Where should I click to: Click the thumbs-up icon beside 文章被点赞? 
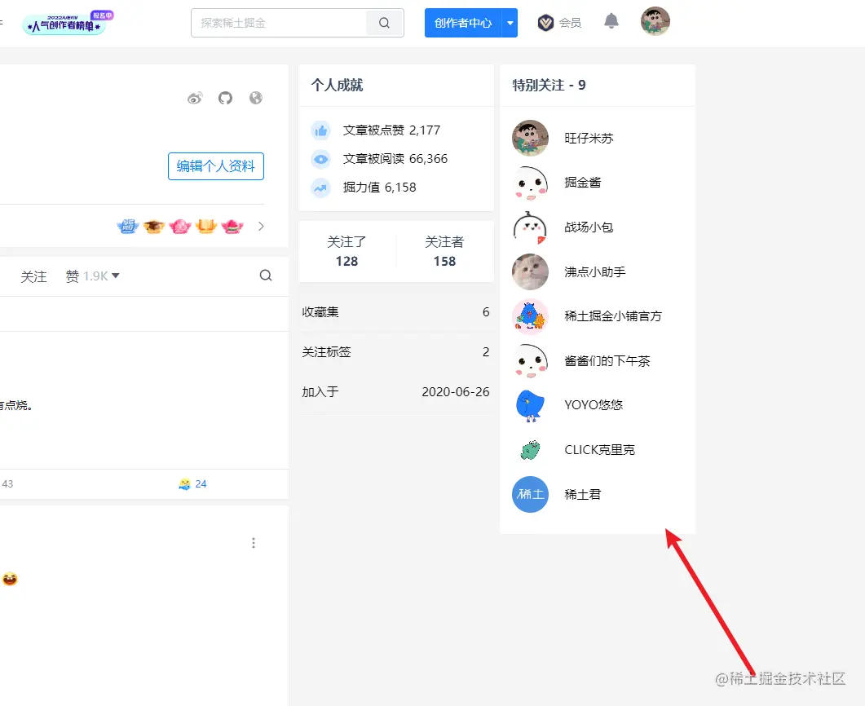click(x=321, y=130)
